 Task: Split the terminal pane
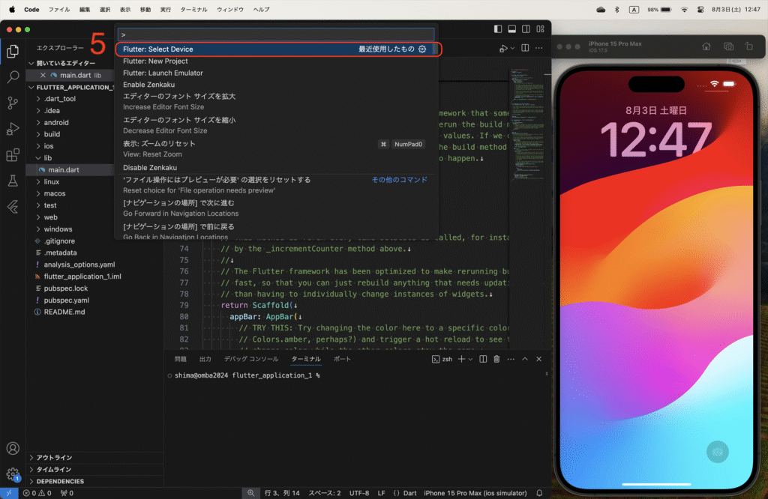click(x=483, y=359)
